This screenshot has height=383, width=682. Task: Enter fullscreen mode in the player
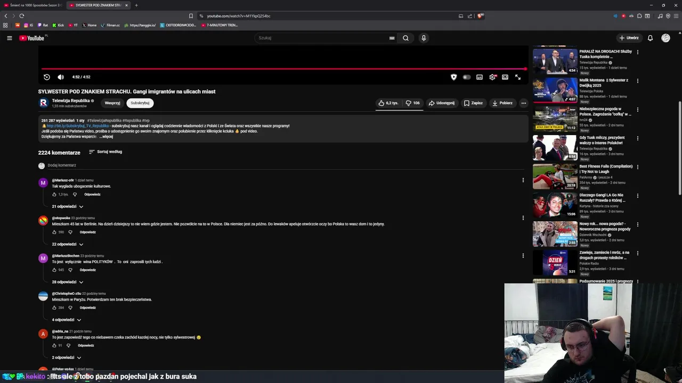tap(518, 77)
